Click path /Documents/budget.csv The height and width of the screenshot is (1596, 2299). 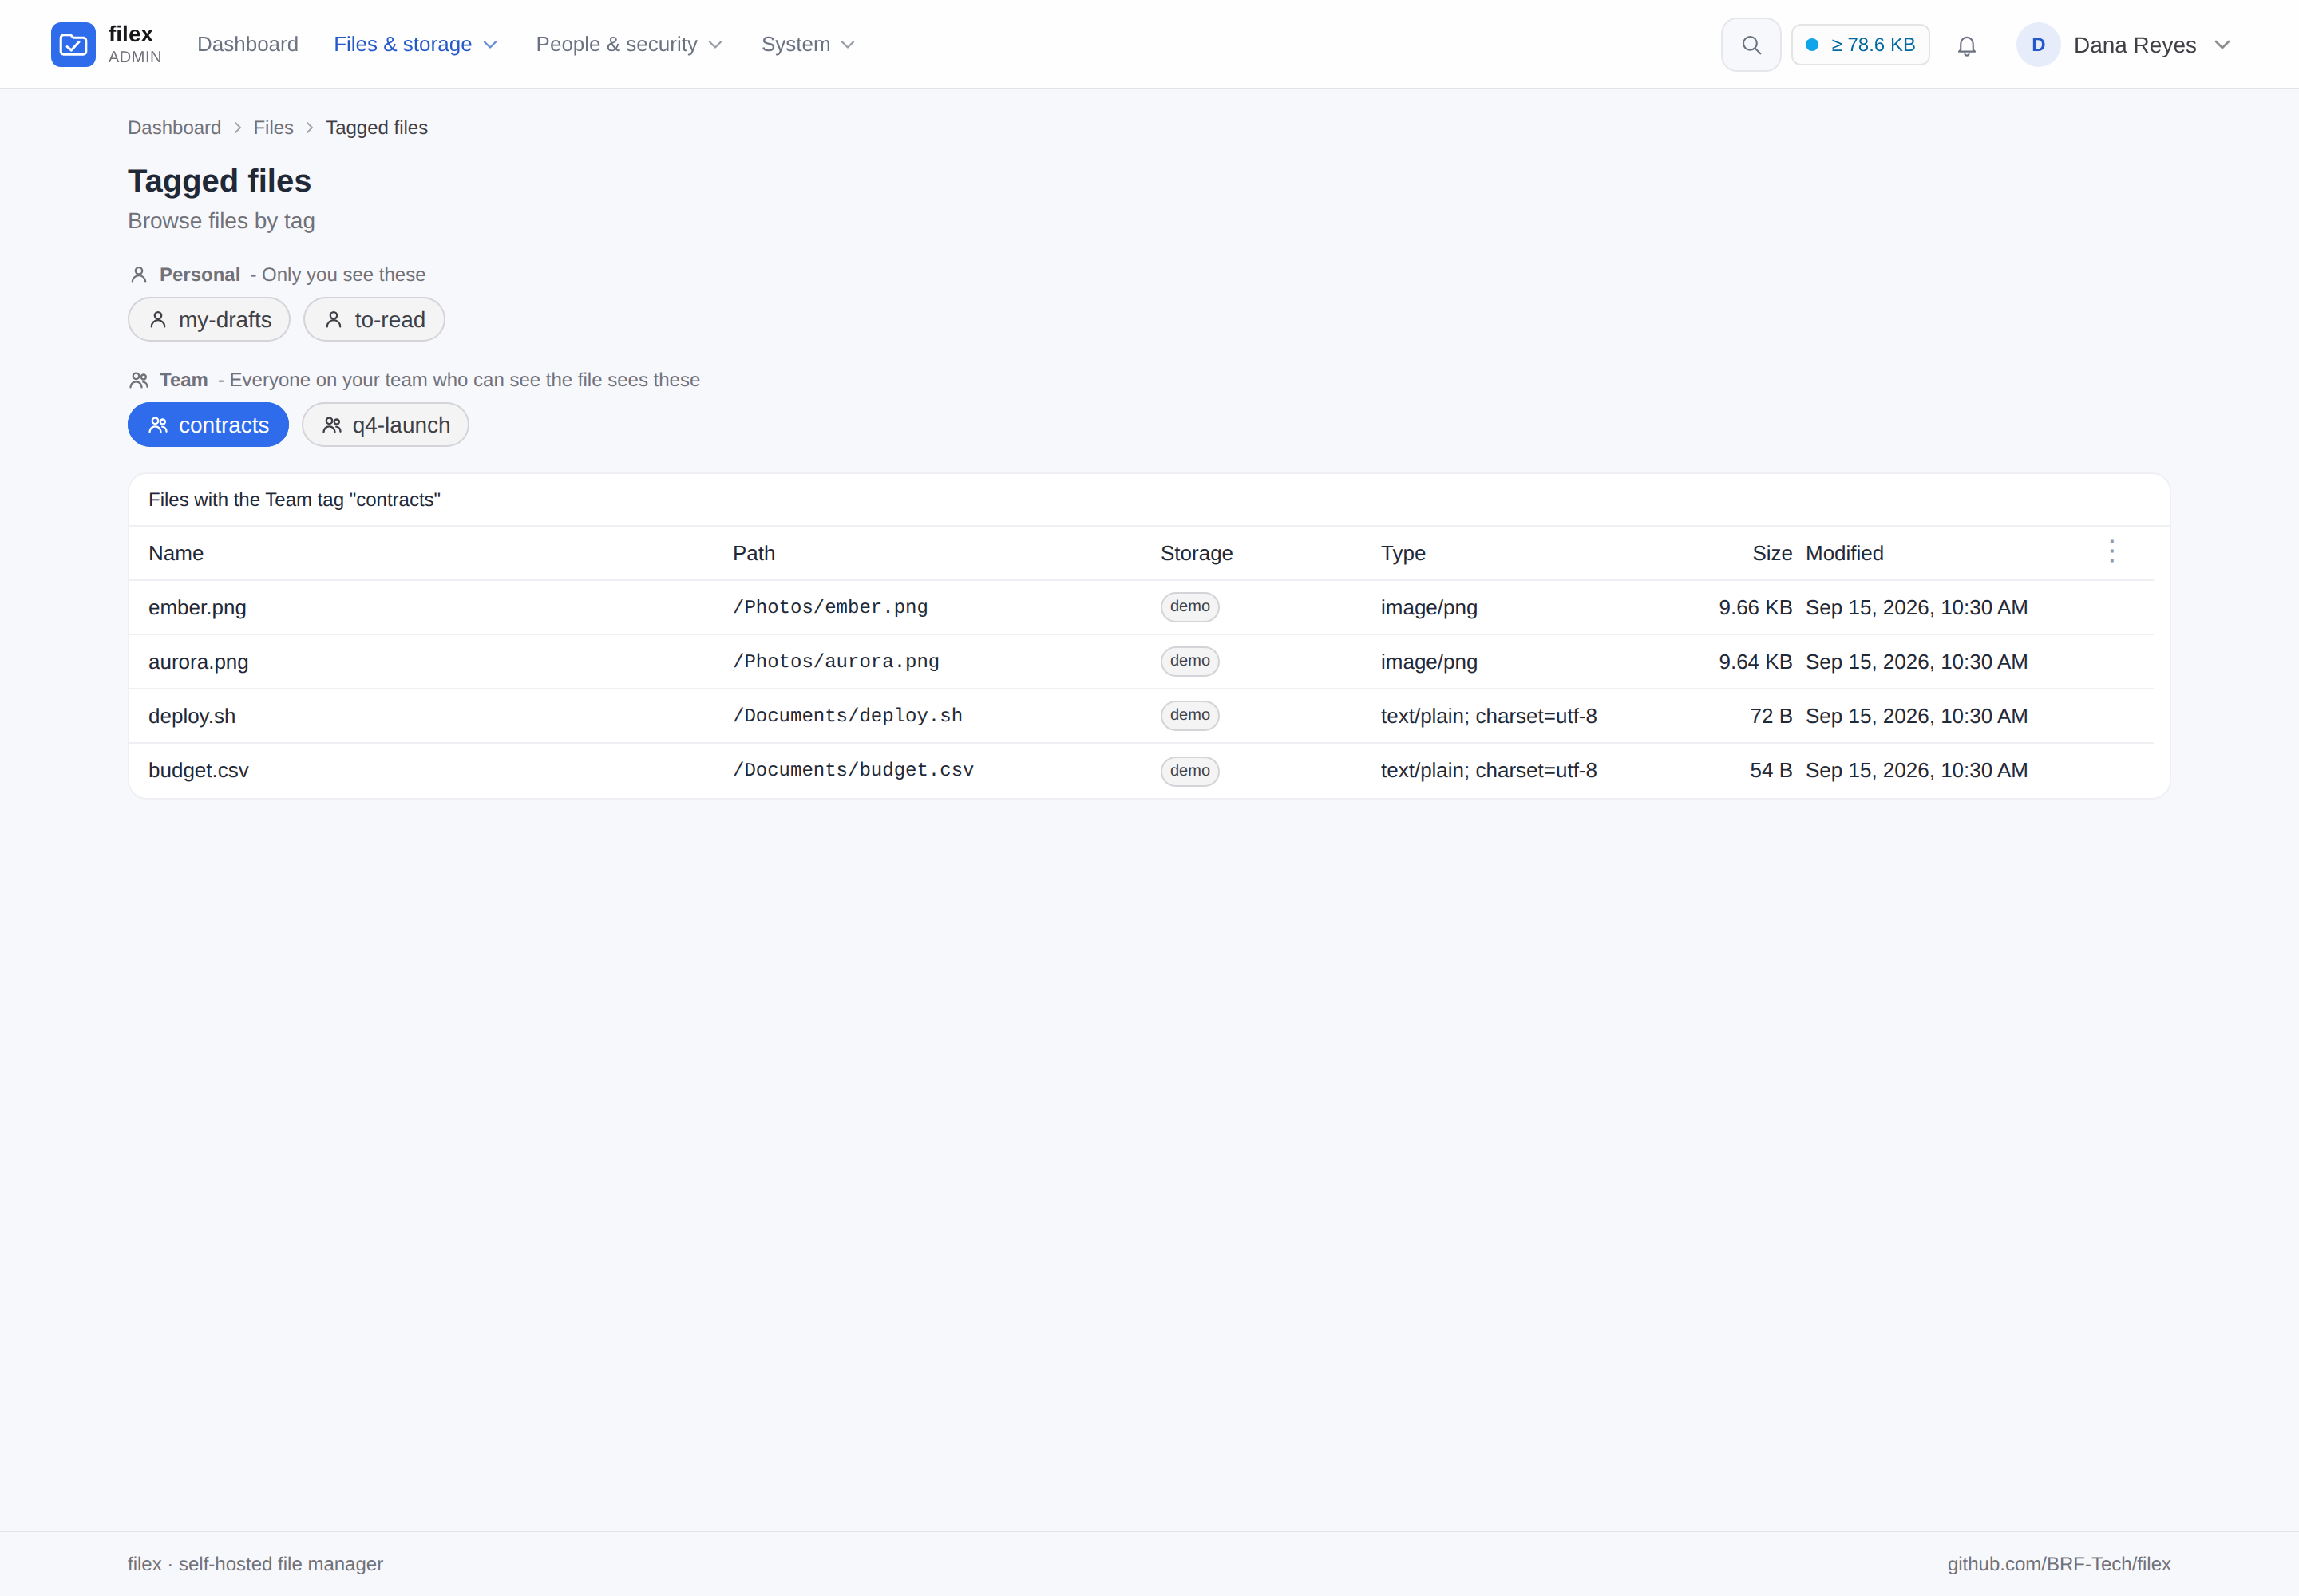(x=853, y=771)
